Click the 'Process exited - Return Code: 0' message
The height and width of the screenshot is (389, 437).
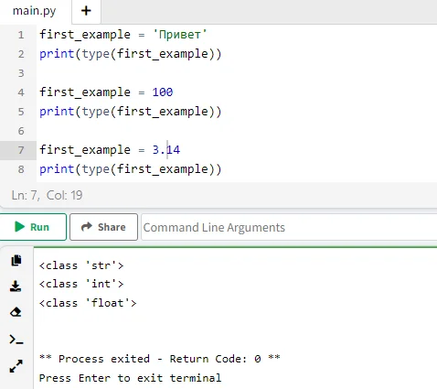click(x=160, y=359)
